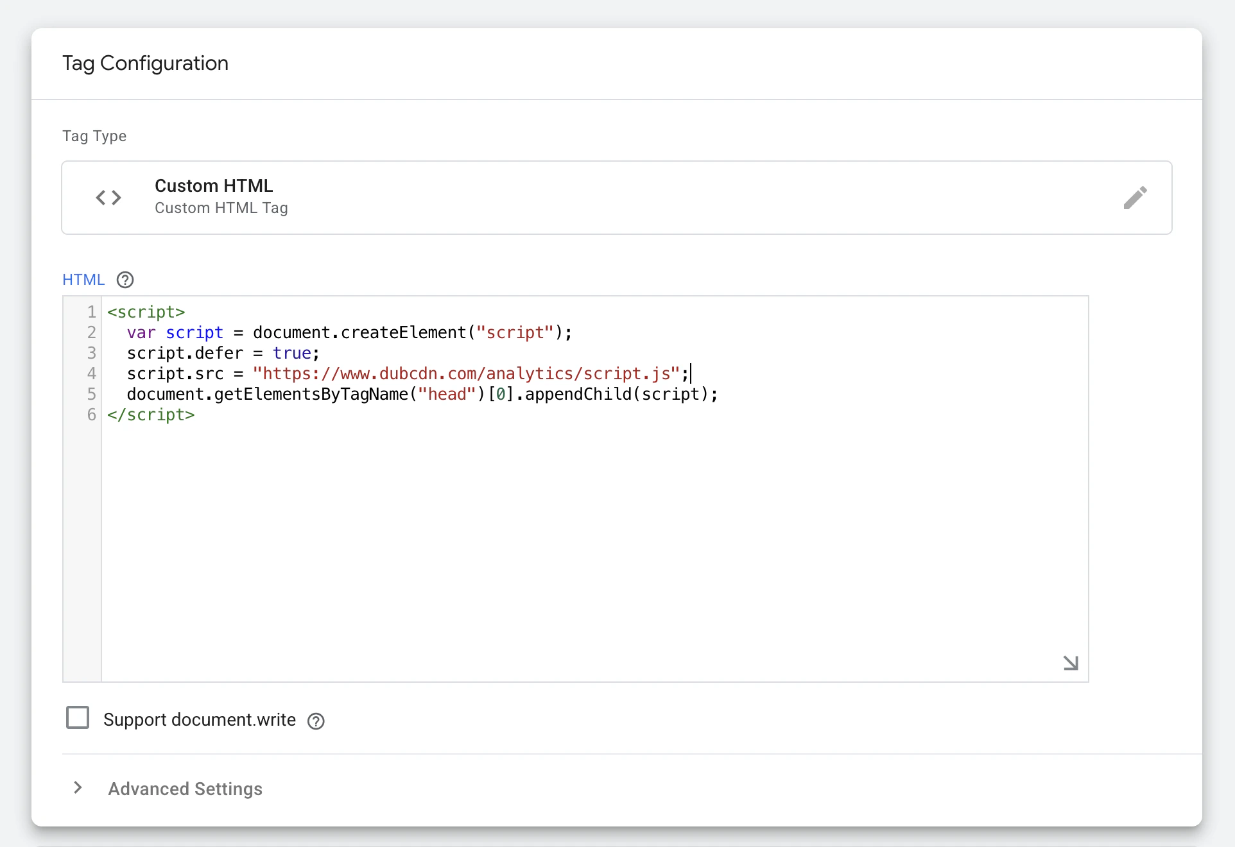This screenshot has height=847, width=1235.
Task: Open help for Support document.write
Action: point(315,721)
